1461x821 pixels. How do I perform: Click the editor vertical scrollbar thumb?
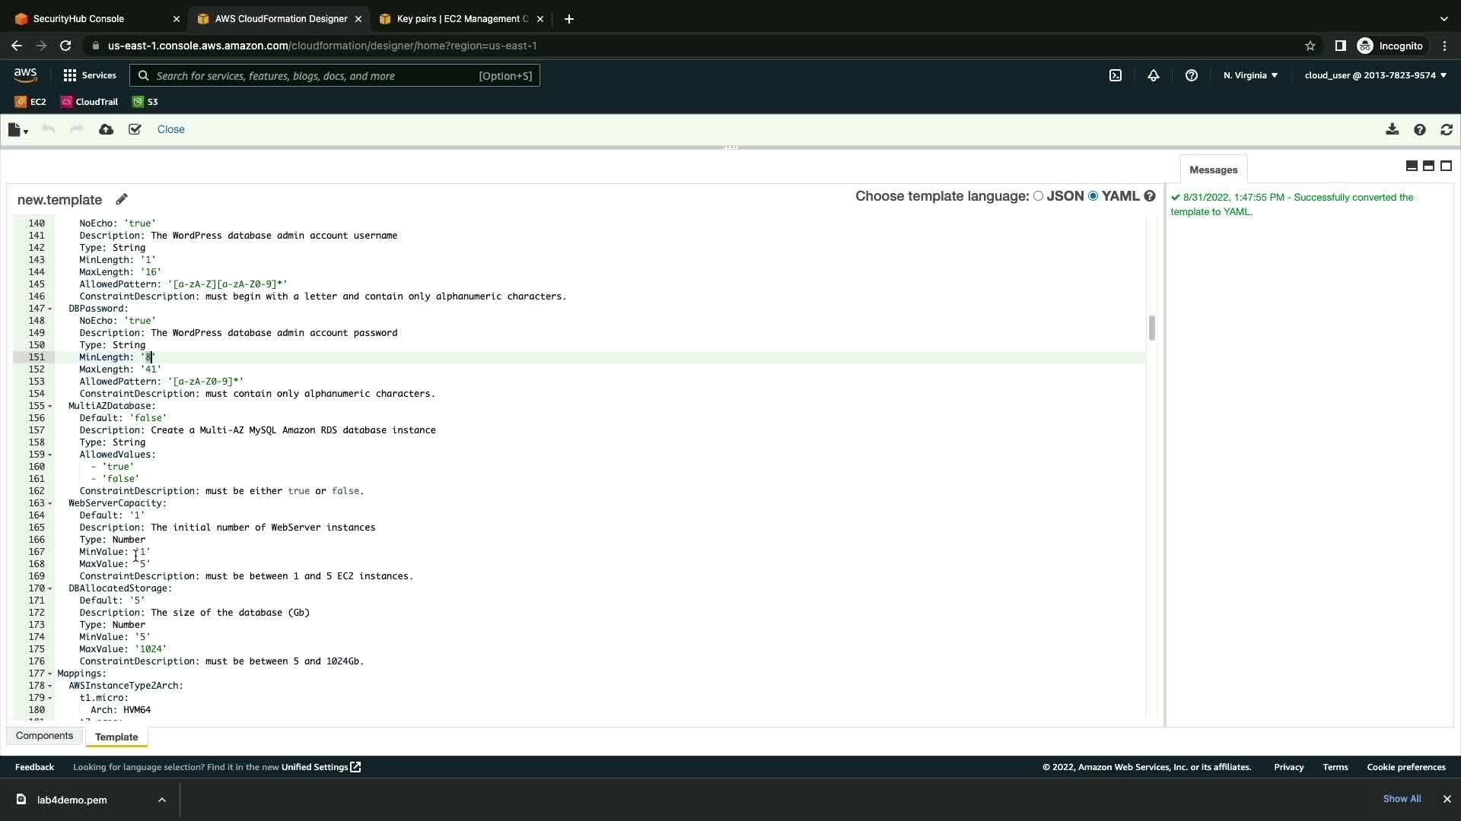click(1151, 328)
